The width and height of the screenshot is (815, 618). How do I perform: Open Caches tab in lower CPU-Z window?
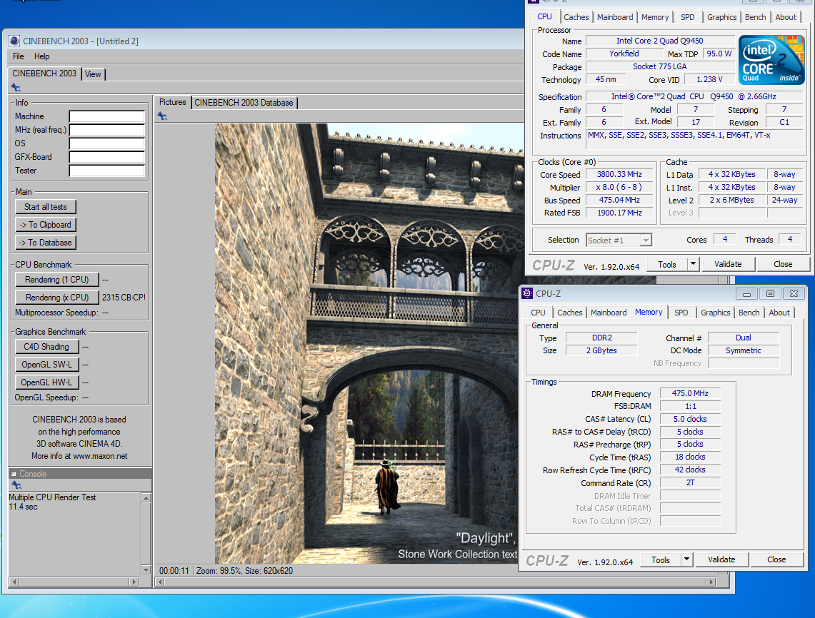[x=570, y=313]
